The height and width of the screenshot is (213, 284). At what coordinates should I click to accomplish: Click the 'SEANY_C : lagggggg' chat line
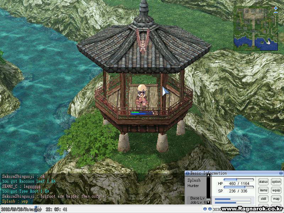tap(21, 186)
